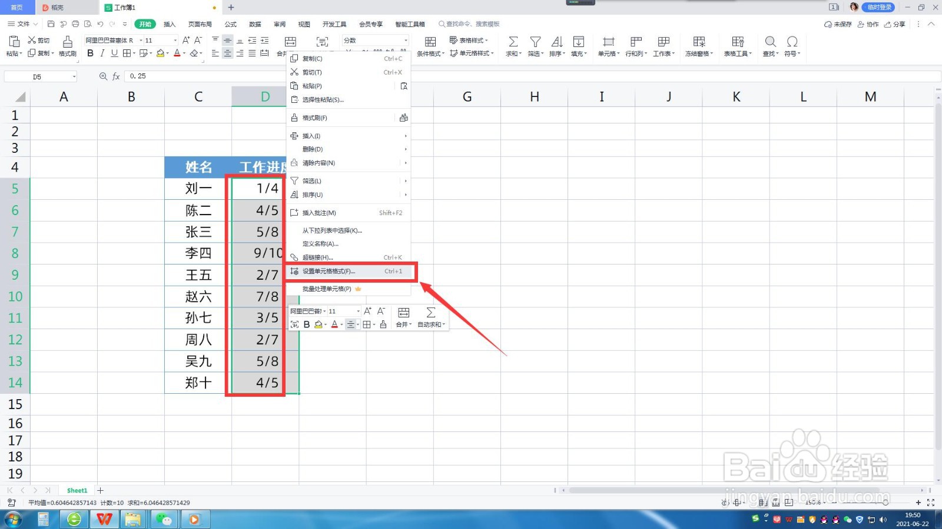
Task: Click the increase font size icon in ribbon
Action: [186, 40]
